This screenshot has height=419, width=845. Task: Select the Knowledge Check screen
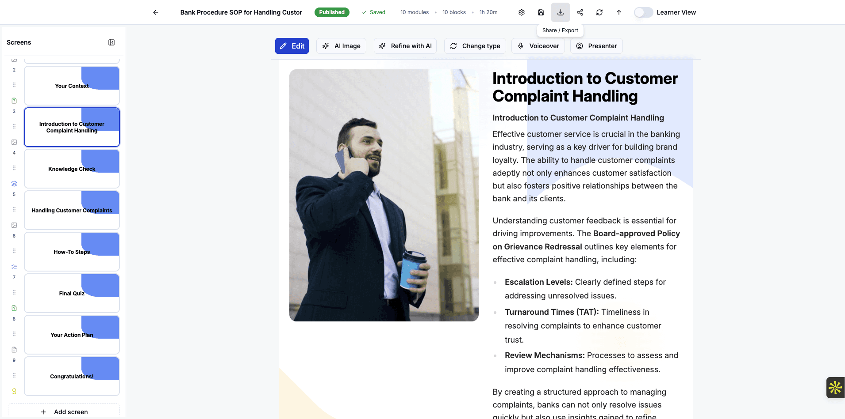point(71,169)
